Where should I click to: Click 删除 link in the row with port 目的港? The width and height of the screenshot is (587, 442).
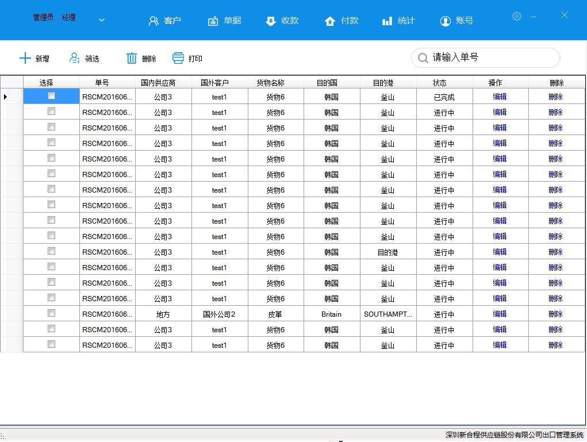coord(555,252)
